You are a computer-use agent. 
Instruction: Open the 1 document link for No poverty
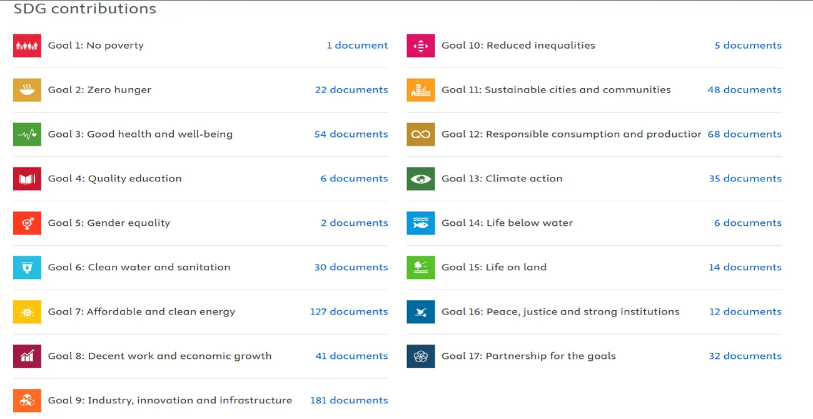click(x=357, y=45)
